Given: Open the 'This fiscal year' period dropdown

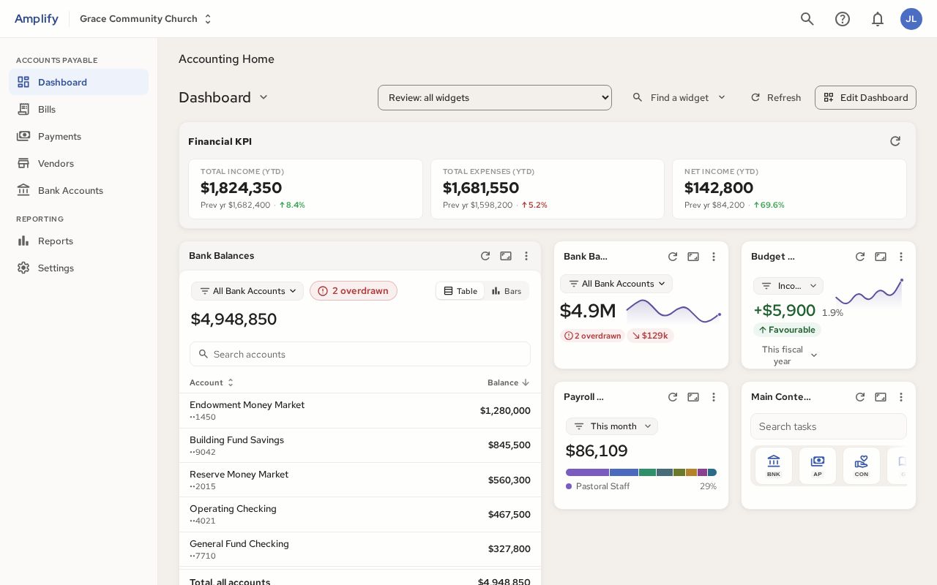Looking at the screenshot, I should pos(788,355).
